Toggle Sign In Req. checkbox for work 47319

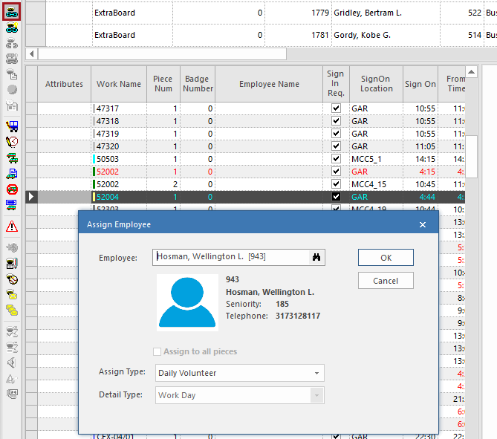tap(336, 134)
